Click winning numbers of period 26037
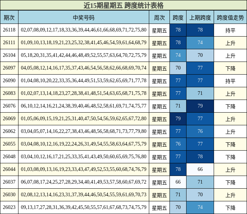 (84, 182)
